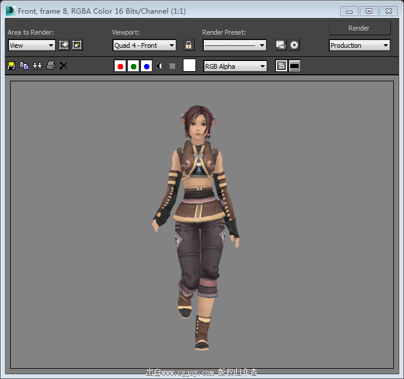Click the Clone Rendered Frame Window icon
404x379 pixels.
[x=38, y=66]
